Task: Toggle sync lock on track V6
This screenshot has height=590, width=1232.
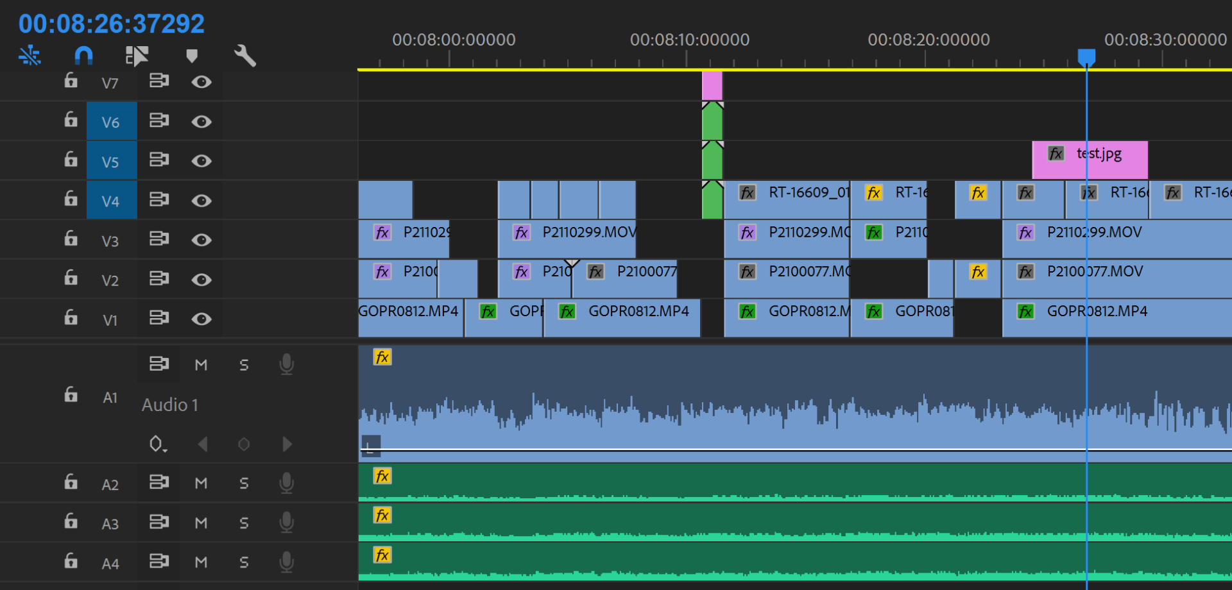Action: click(x=158, y=121)
